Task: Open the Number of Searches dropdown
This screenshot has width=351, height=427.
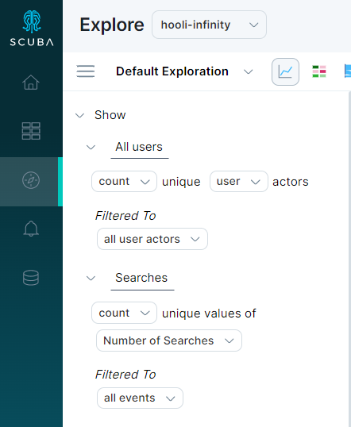Action: 169,340
